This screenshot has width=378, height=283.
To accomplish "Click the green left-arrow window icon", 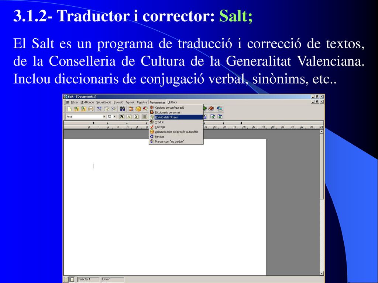I will click(220, 116).
